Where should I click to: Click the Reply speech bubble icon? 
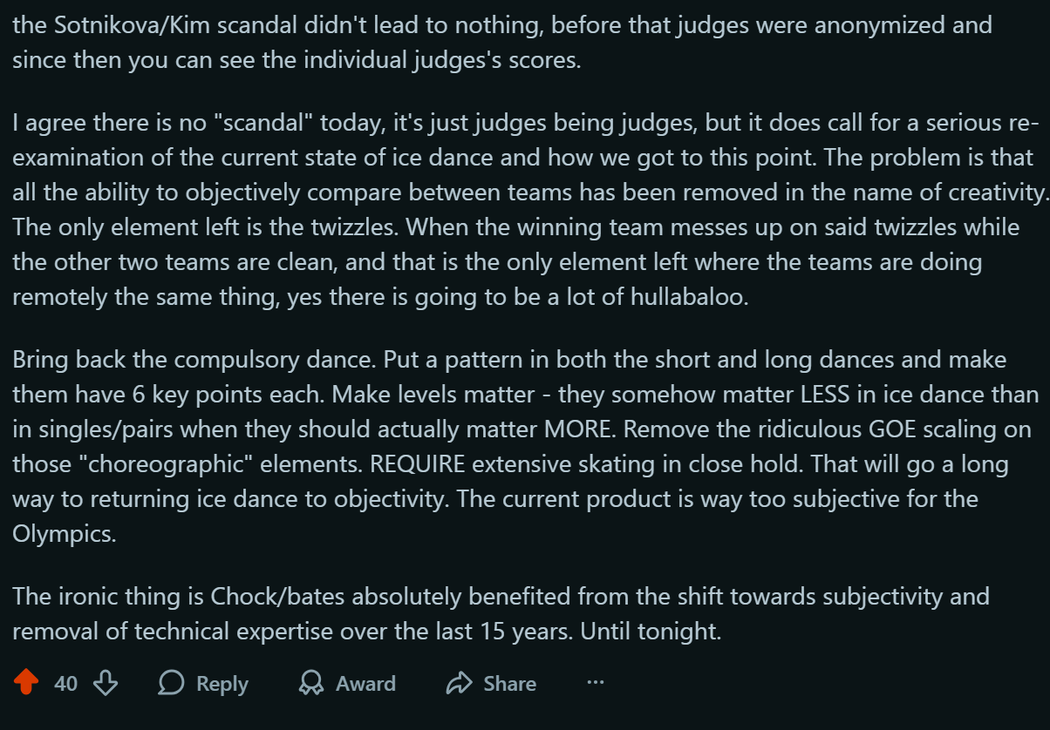click(172, 684)
